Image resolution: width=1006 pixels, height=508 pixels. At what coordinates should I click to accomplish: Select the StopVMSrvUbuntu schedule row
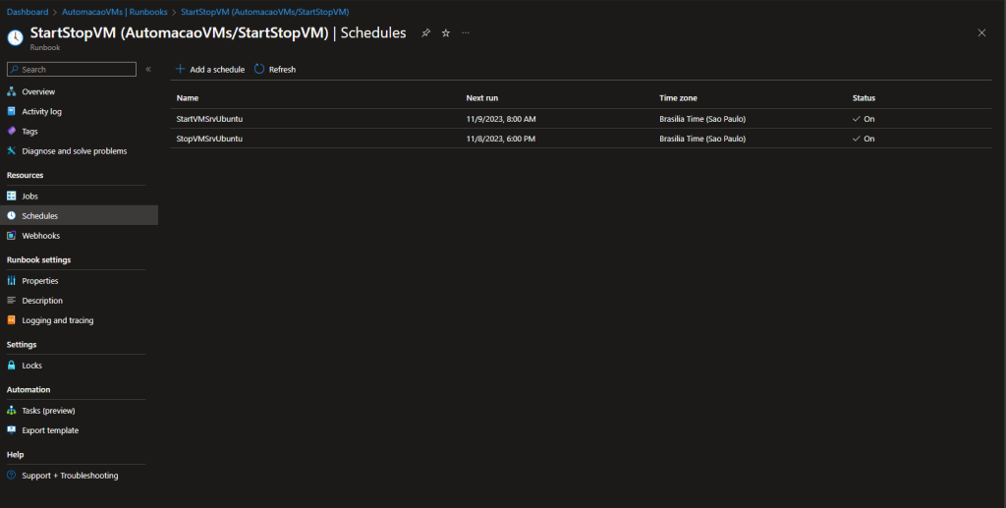(208, 139)
